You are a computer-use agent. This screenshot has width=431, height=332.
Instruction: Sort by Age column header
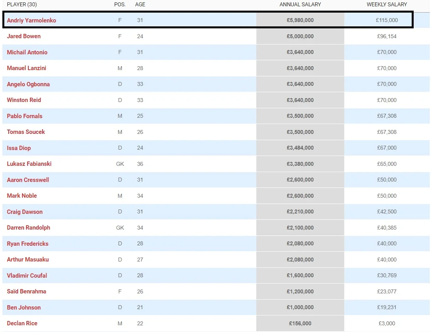(x=140, y=5)
